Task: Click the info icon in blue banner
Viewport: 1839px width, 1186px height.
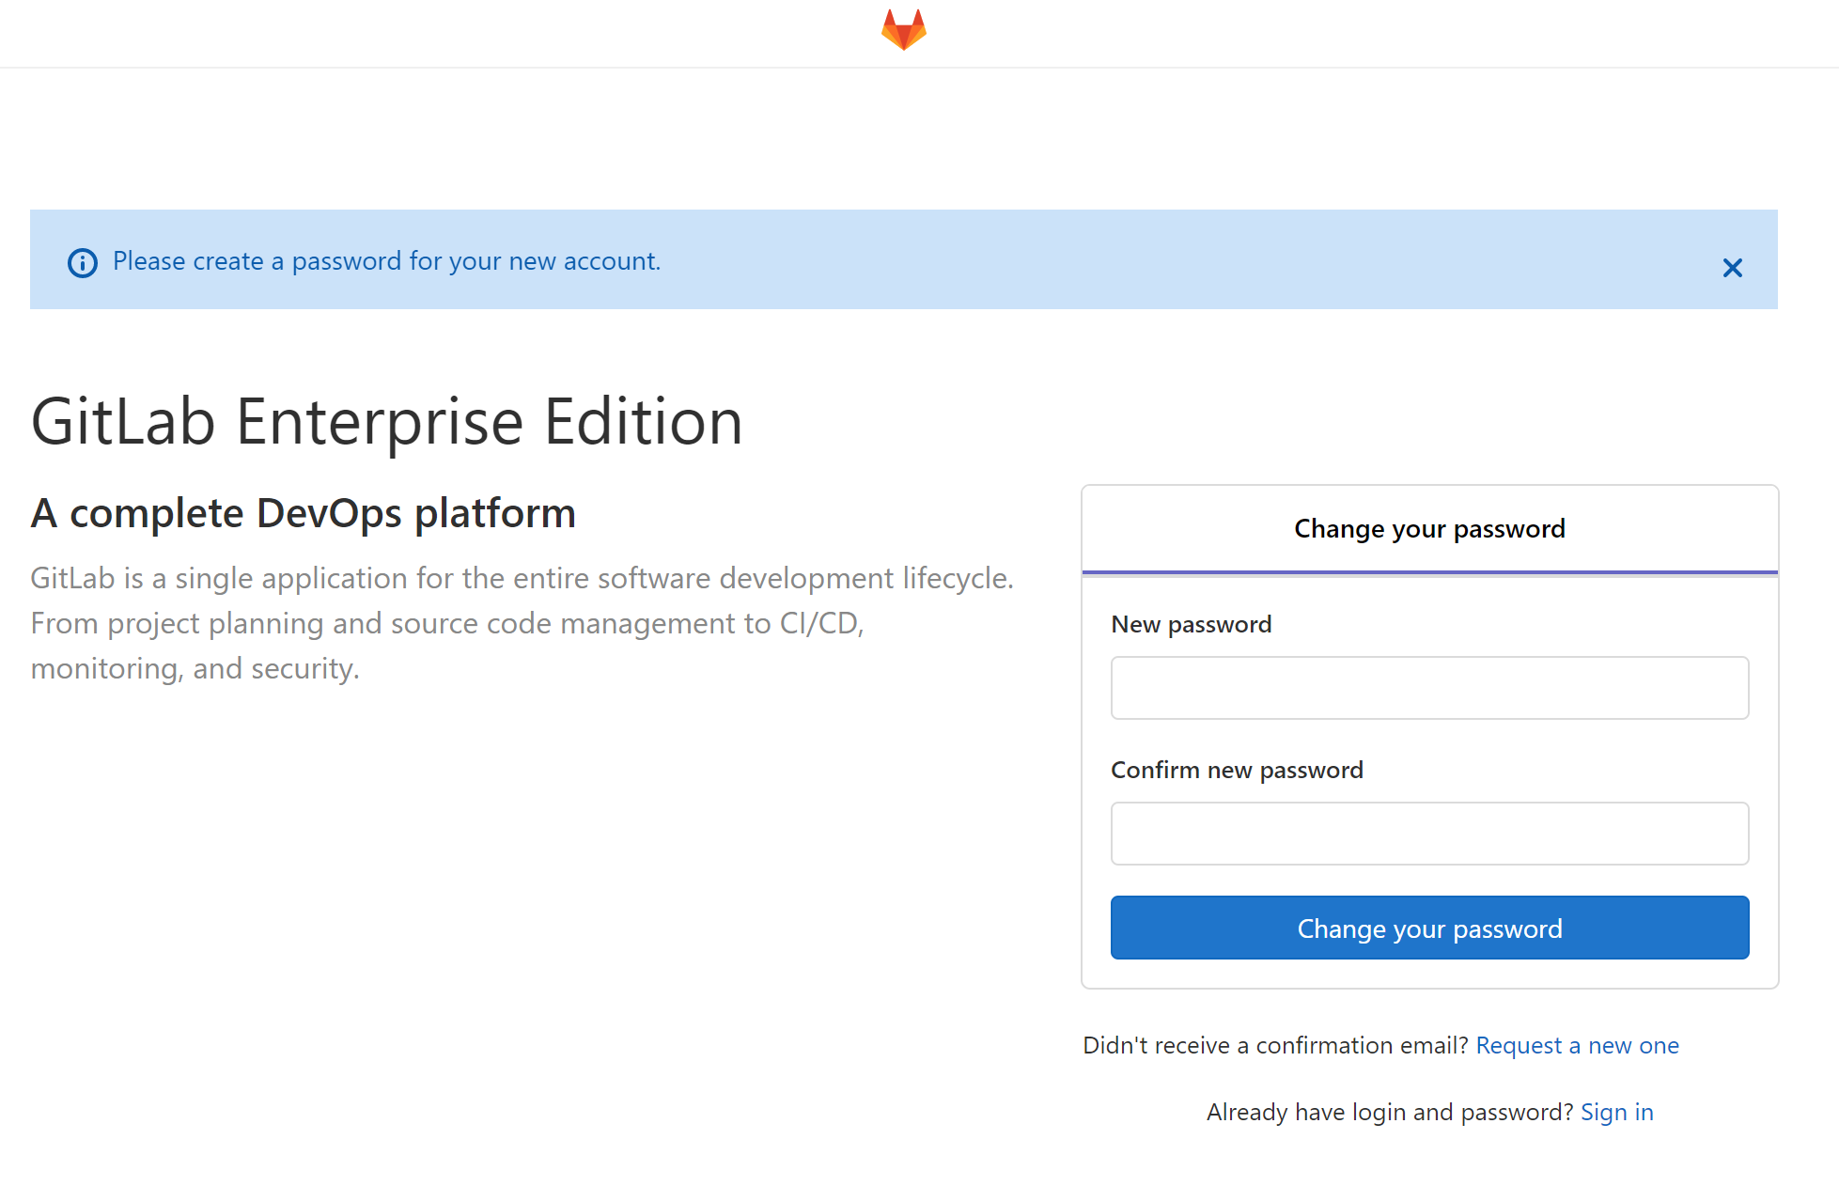Action: 83,263
